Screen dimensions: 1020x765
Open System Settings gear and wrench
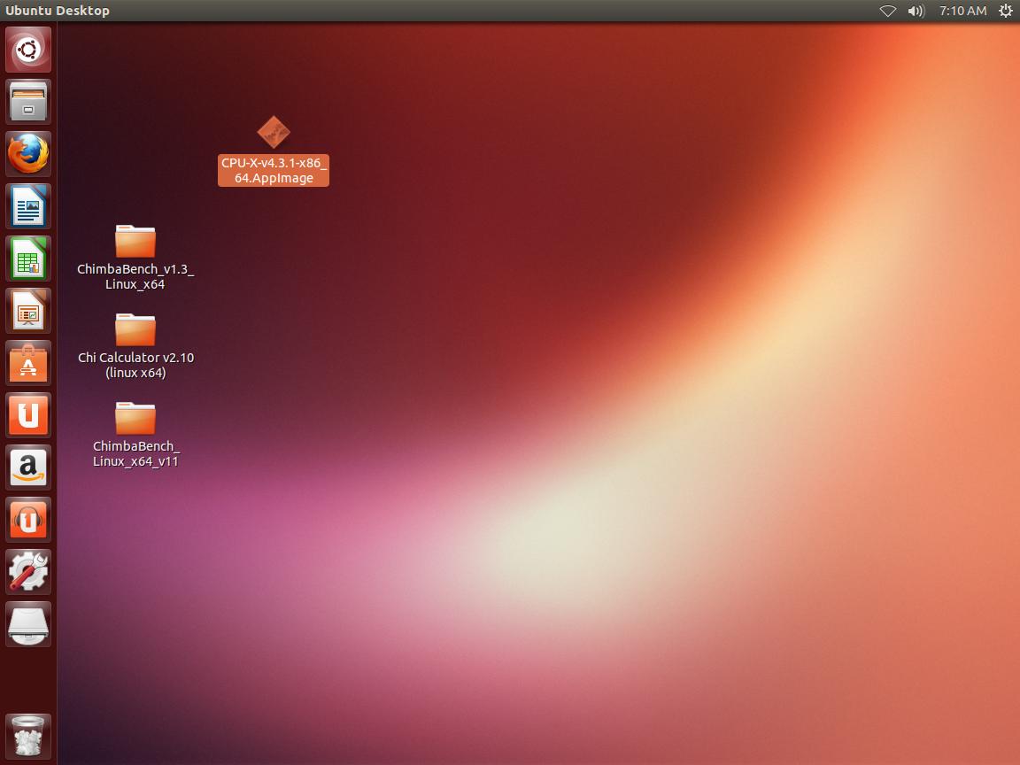pyautogui.click(x=28, y=572)
